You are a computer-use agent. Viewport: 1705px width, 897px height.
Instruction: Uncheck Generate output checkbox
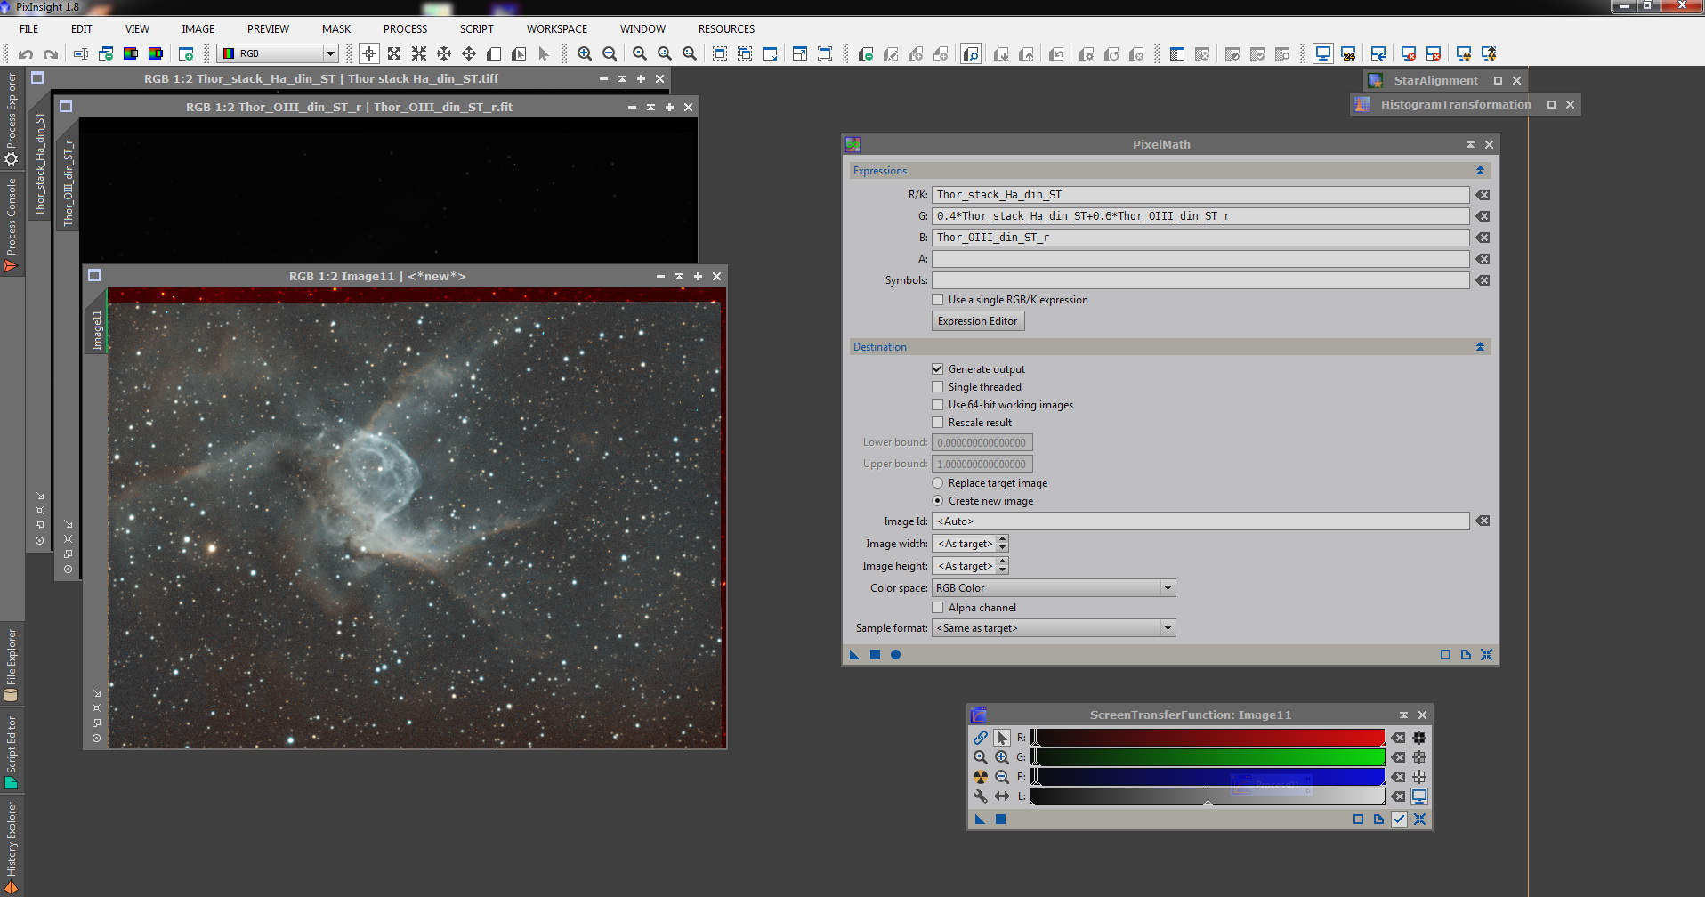tap(937, 369)
